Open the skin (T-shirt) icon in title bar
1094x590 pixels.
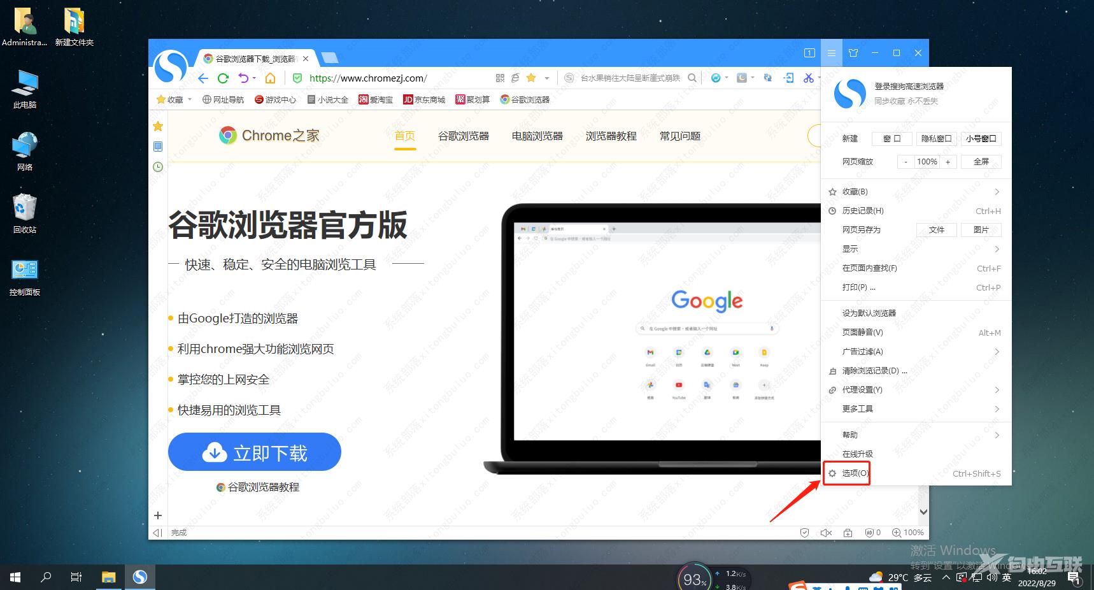853,53
